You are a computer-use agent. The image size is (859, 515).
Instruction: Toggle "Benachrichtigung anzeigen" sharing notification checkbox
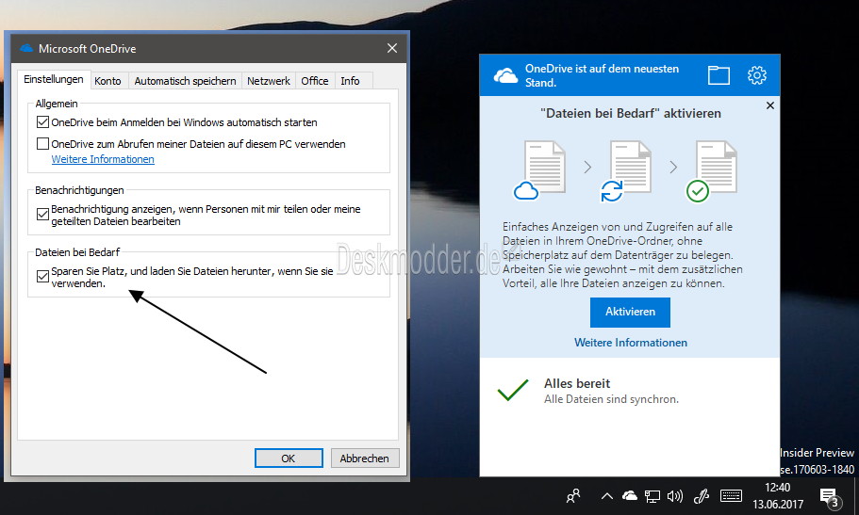click(42, 214)
